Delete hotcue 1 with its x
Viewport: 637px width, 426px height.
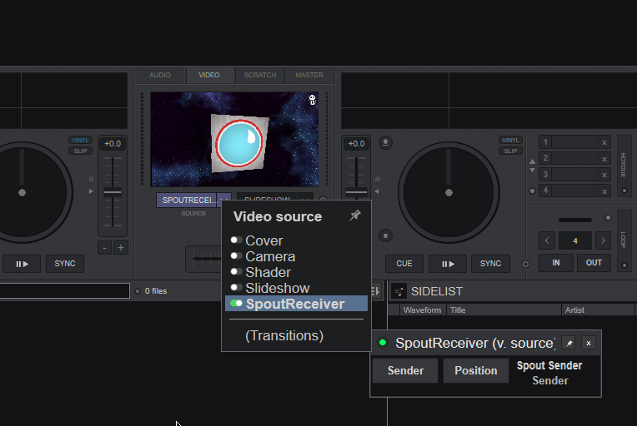(604, 142)
